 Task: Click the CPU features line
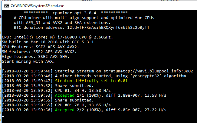click(40, 47)
